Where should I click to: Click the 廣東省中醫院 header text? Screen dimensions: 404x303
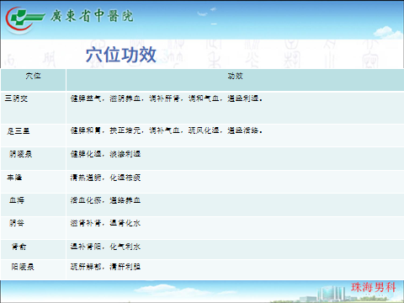pos(92,16)
